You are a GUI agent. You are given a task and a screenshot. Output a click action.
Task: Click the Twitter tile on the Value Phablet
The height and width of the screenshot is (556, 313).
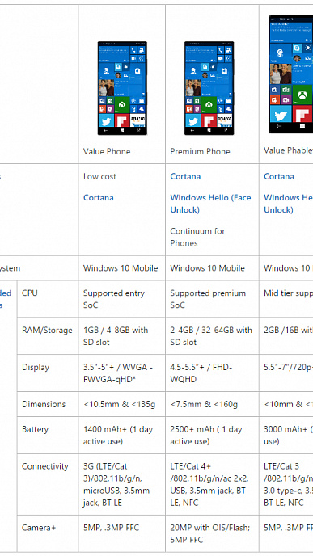coord(281,114)
